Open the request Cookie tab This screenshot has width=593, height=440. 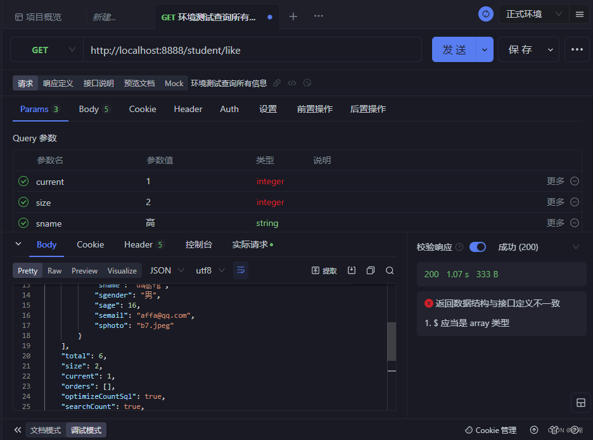pyautogui.click(x=143, y=109)
